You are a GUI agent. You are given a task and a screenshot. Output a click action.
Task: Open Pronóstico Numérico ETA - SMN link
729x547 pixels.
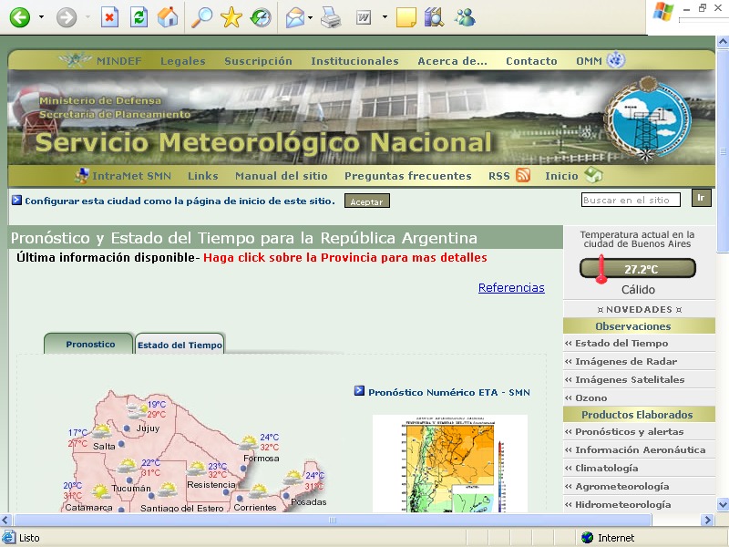449,392
